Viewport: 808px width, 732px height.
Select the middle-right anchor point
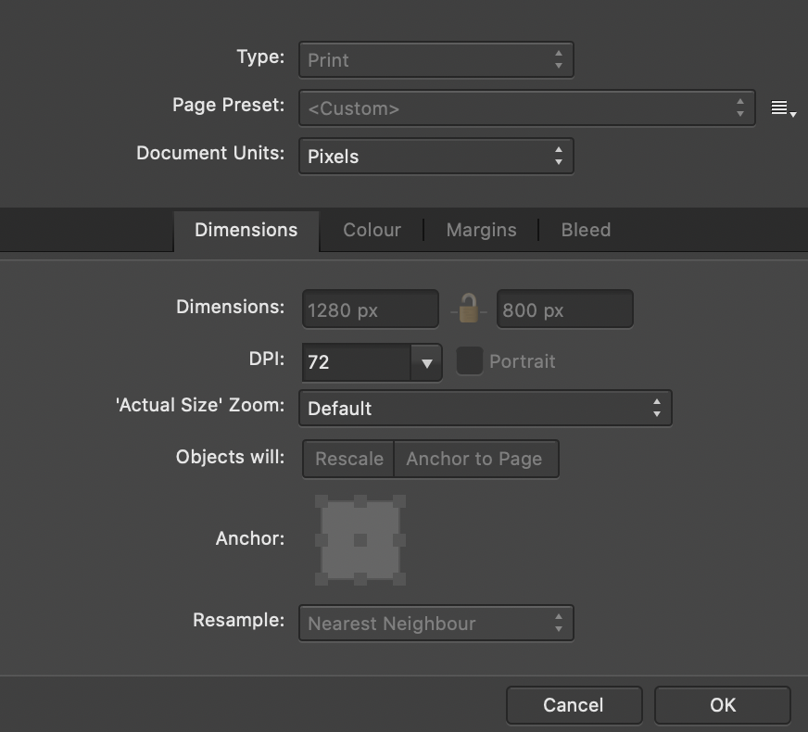coord(399,540)
